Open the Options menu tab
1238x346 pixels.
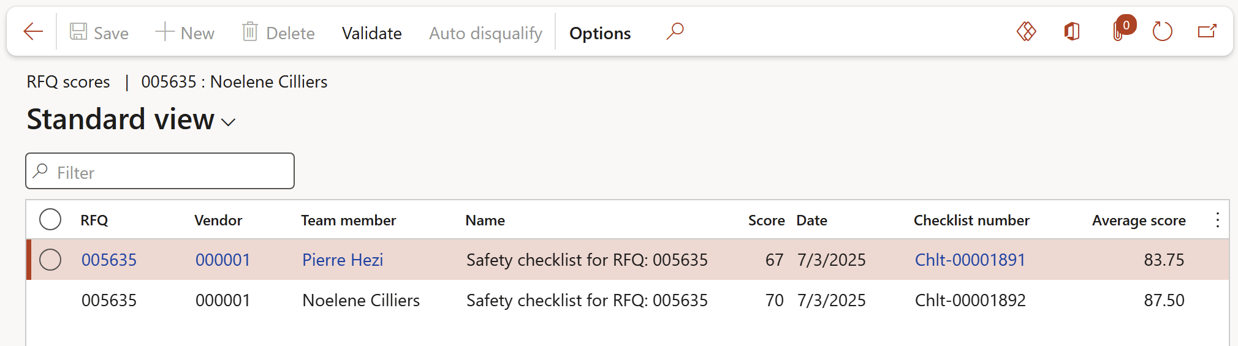coord(600,33)
